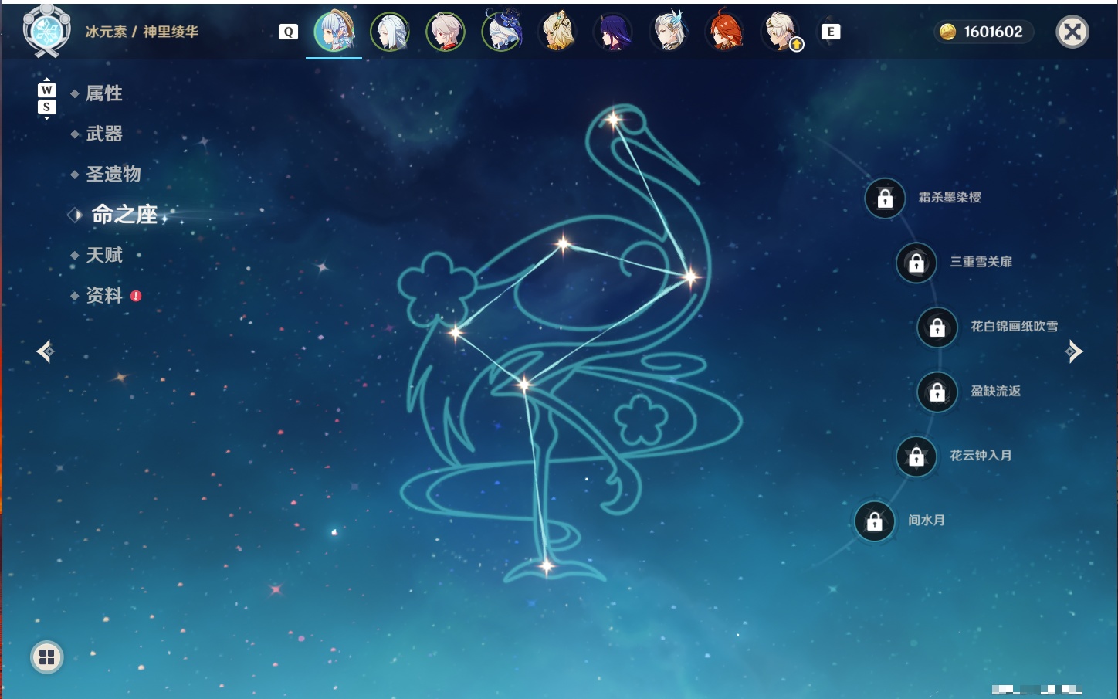Open locked constellation node 霜杀墨染樱
Screen dimensions: 1118x699
pos(885,199)
